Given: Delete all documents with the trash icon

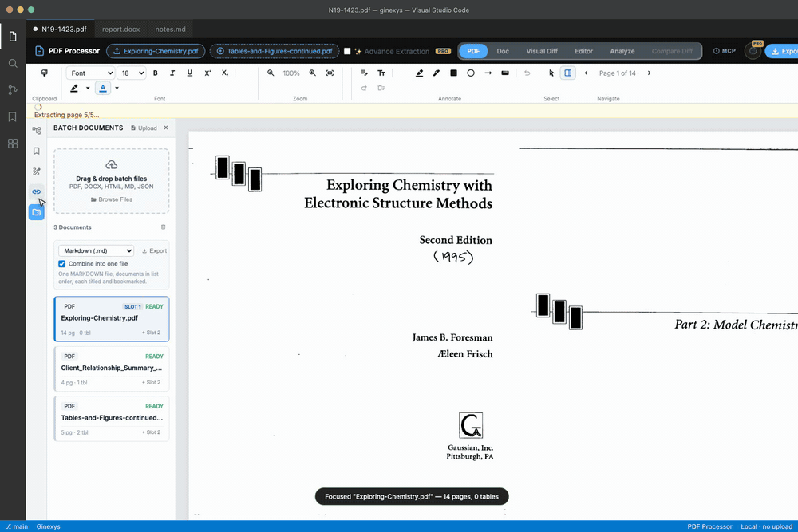Looking at the screenshot, I should click(x=164, y=227).
